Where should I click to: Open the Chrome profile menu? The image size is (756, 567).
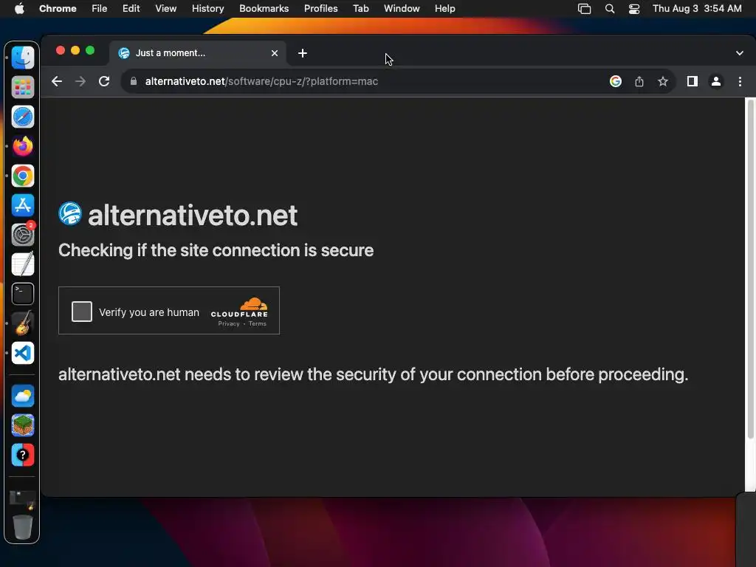tap(716, 81)
